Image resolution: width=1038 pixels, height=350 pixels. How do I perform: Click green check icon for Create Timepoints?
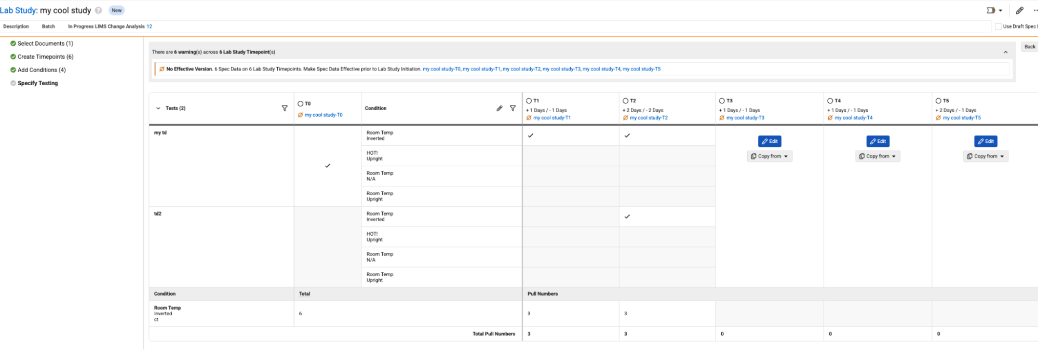pos(13,57)
